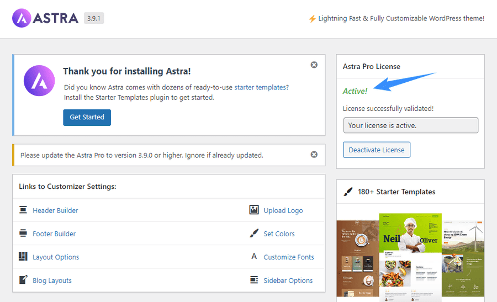
Task: Click the Layout Options icon
Action: pyautogui.click(x=23, y=257)
